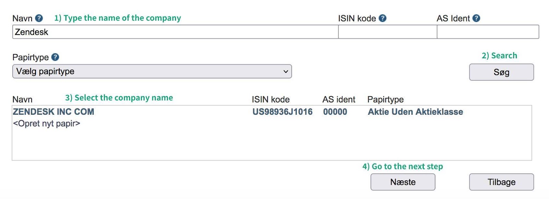Screen dimensions: 549x199
Task: Click the ISIN kode results column header
Action: tap(271, 99)
